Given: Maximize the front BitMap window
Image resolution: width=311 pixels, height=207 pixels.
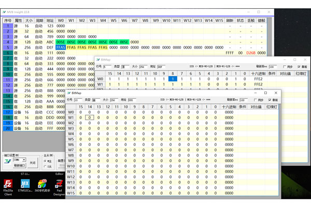Looking at the screenshot, I should tap(265, 93).
